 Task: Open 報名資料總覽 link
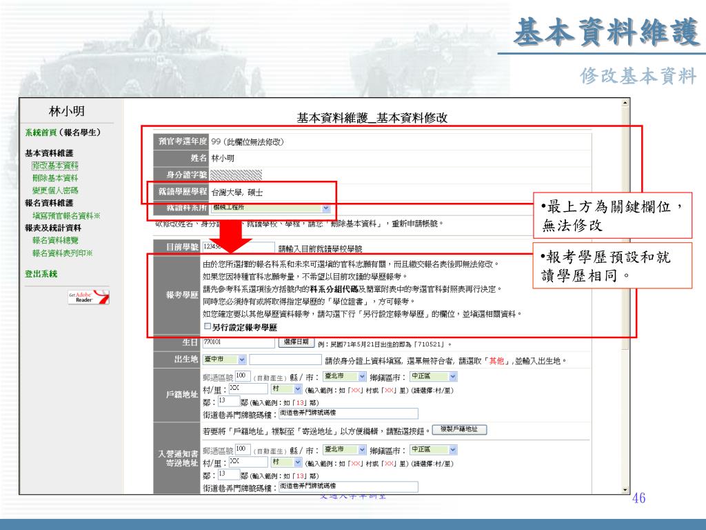pos(55,241)
